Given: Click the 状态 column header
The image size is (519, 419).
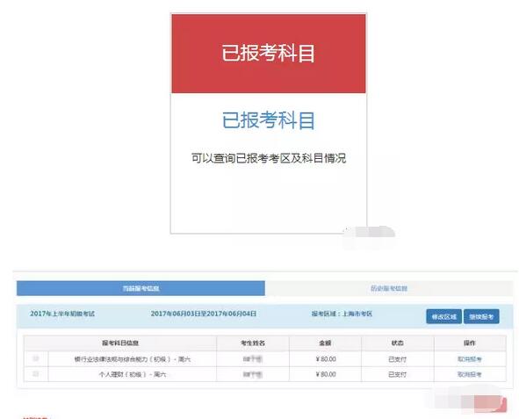Looking at the screenshot, I should pyautogui.click(x=398, y=343).
